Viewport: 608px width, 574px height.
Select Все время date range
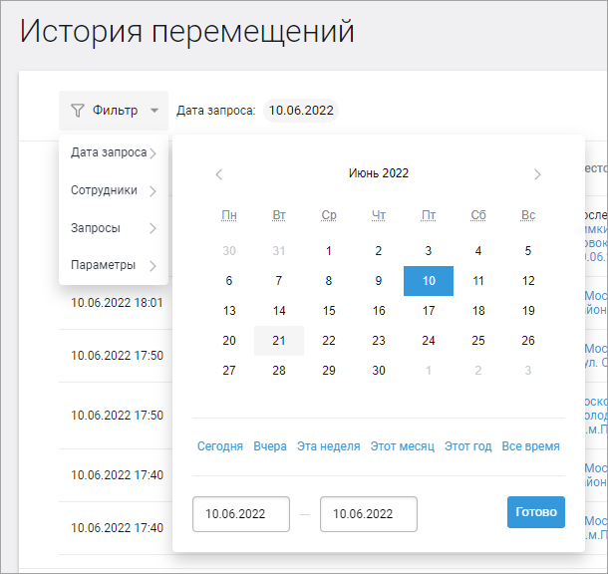click(530, 446)
